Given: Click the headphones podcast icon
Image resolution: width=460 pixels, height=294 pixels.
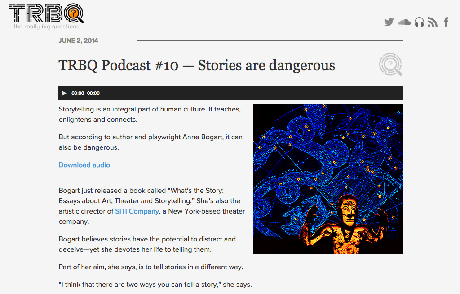Looking at the screenshot, I should [419, 22].
